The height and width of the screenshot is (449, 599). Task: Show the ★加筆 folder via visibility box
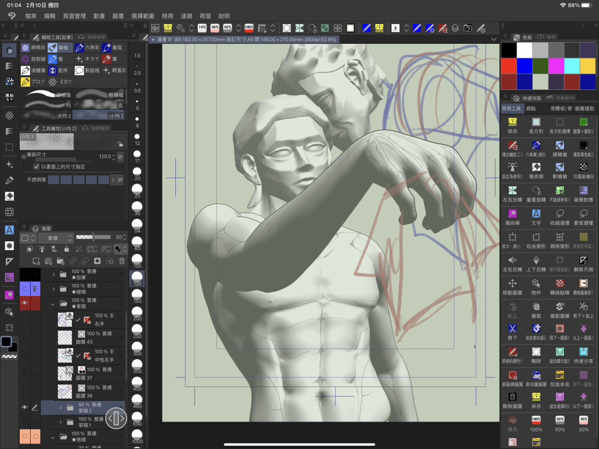click(25, 274)
